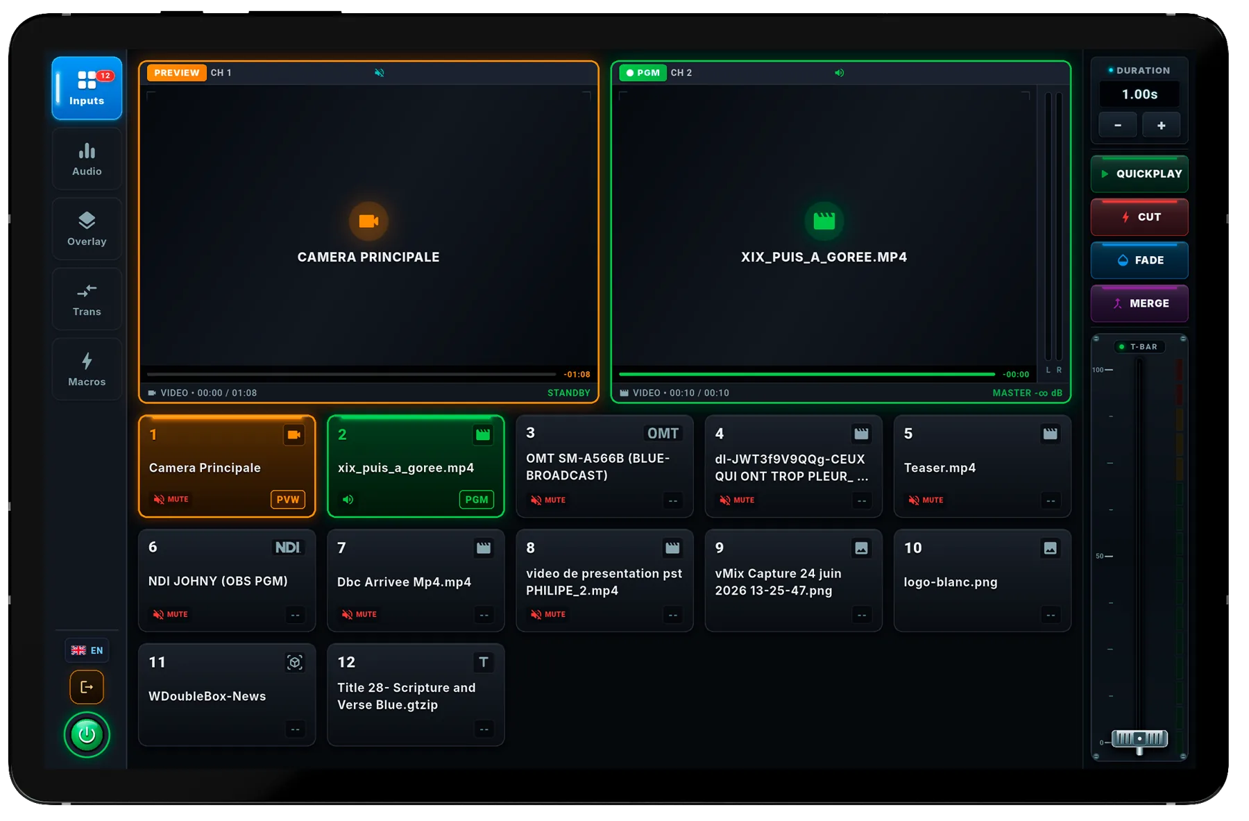Image resolution: width=1249 pixels, height=821 pixels.
Task: Switch to the Audio tab
Action: [87, 159]
